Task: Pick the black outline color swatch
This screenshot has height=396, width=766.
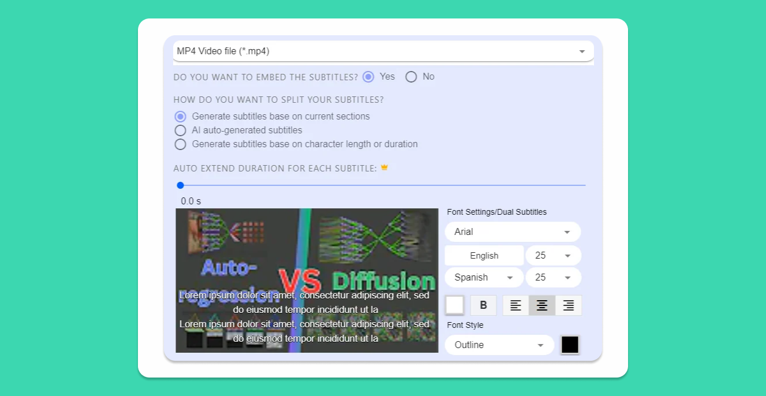Action: tap(570, 345)
